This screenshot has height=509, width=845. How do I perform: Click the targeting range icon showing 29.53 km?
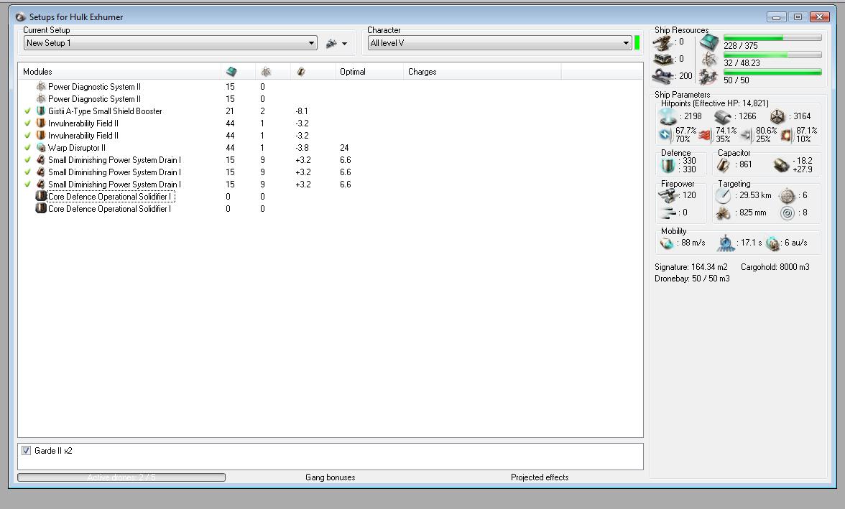pyautogui.click(x=723, y=195)
